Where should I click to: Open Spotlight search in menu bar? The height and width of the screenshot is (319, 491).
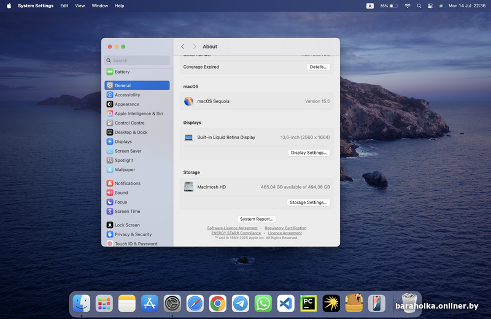tap(419, 6)
